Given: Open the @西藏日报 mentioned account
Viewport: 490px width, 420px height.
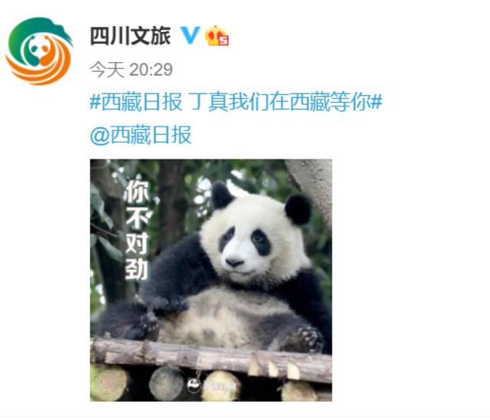Looking at the screenshot, I should click(x=141, y=135).
